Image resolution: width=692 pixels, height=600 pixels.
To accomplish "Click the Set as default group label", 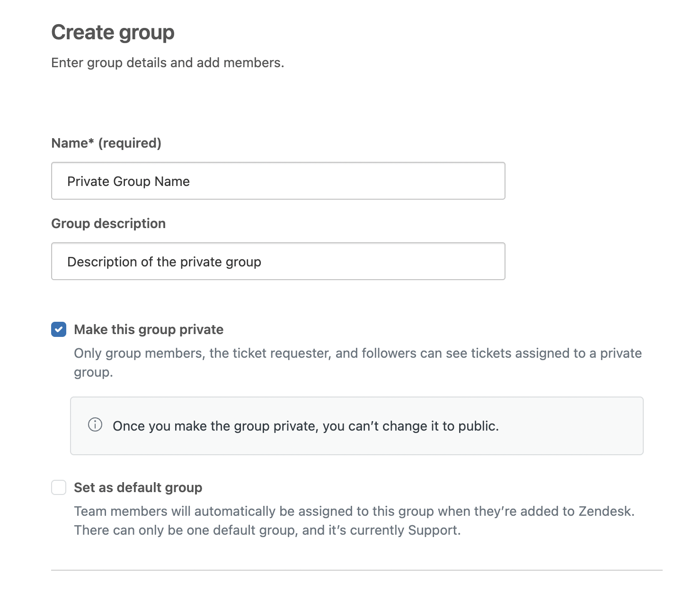I will pyautogui.click(x=138, y=487).
